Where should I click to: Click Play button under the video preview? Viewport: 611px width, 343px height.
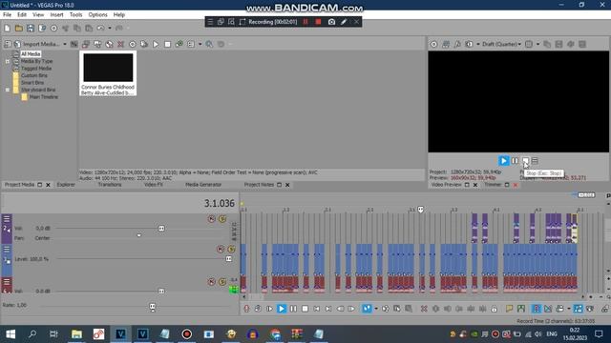pyautogui.click(x=503, y=161)
